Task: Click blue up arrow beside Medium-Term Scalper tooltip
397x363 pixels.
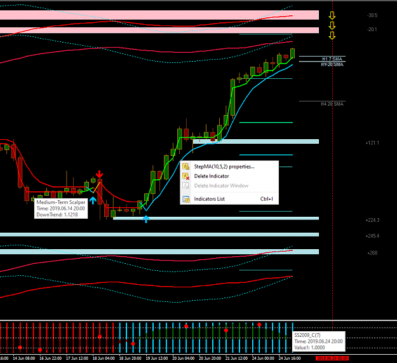Action: (93, 200)
